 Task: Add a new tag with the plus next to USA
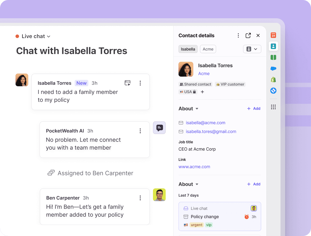tap(202, 92)
